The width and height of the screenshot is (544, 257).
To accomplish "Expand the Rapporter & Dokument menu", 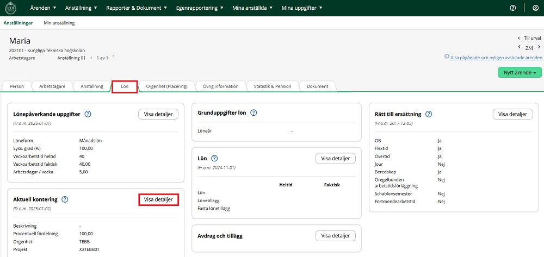I will point(137,8).
